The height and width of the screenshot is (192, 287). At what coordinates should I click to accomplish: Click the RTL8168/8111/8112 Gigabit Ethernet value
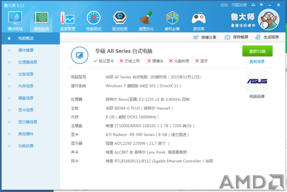159,161
